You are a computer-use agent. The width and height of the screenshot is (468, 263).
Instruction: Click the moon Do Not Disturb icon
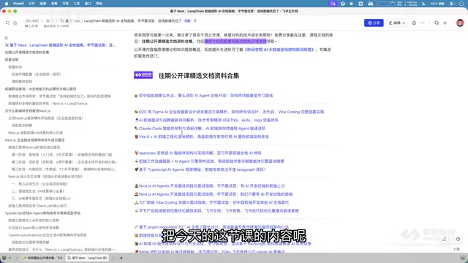point(424,4)
